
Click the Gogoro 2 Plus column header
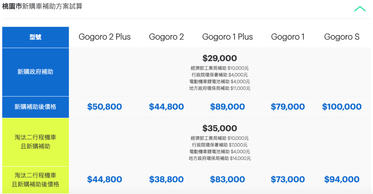click(105, 37)
